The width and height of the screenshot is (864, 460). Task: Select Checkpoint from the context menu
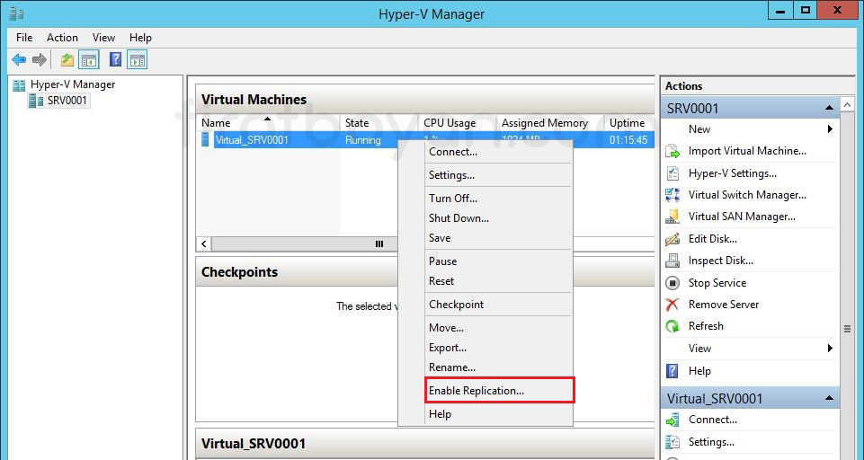coord(485,304)
